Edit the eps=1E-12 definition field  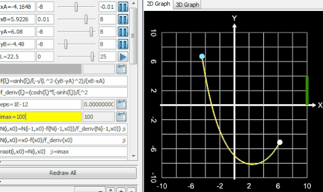41,105
